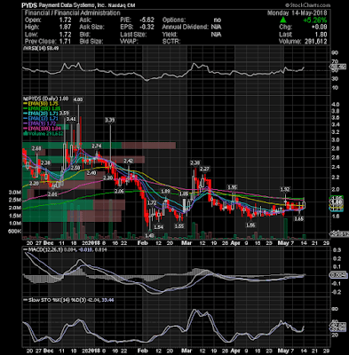Click the green EMA(200) legend entry
The image size is (349, 355).
44,108
